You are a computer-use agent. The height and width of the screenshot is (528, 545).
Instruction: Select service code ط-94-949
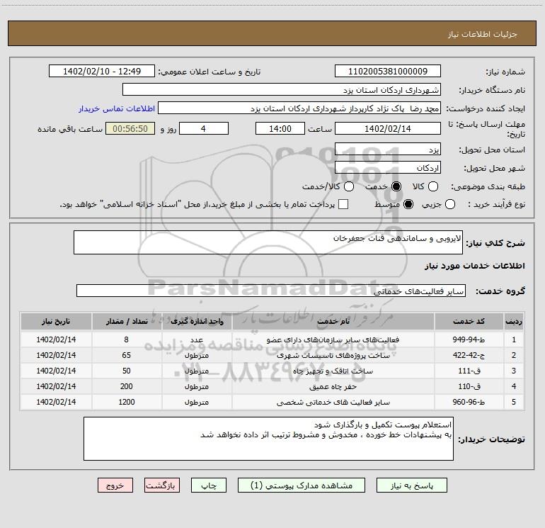pos(469,339)
